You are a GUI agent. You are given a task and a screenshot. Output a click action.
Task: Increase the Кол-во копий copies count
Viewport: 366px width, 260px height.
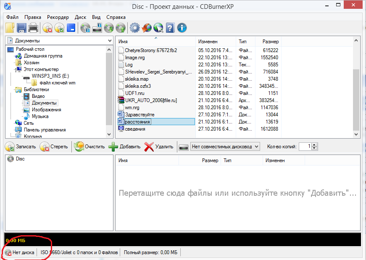[x=315, y=144]
